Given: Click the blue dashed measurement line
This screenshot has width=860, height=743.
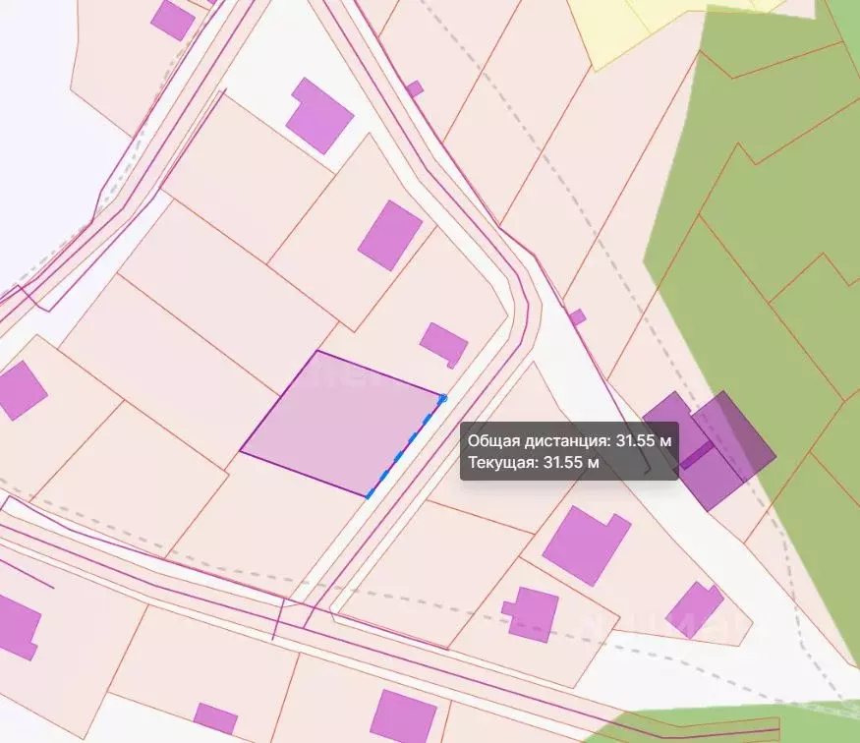Looking at the screenshot, I should pos(405,448).
